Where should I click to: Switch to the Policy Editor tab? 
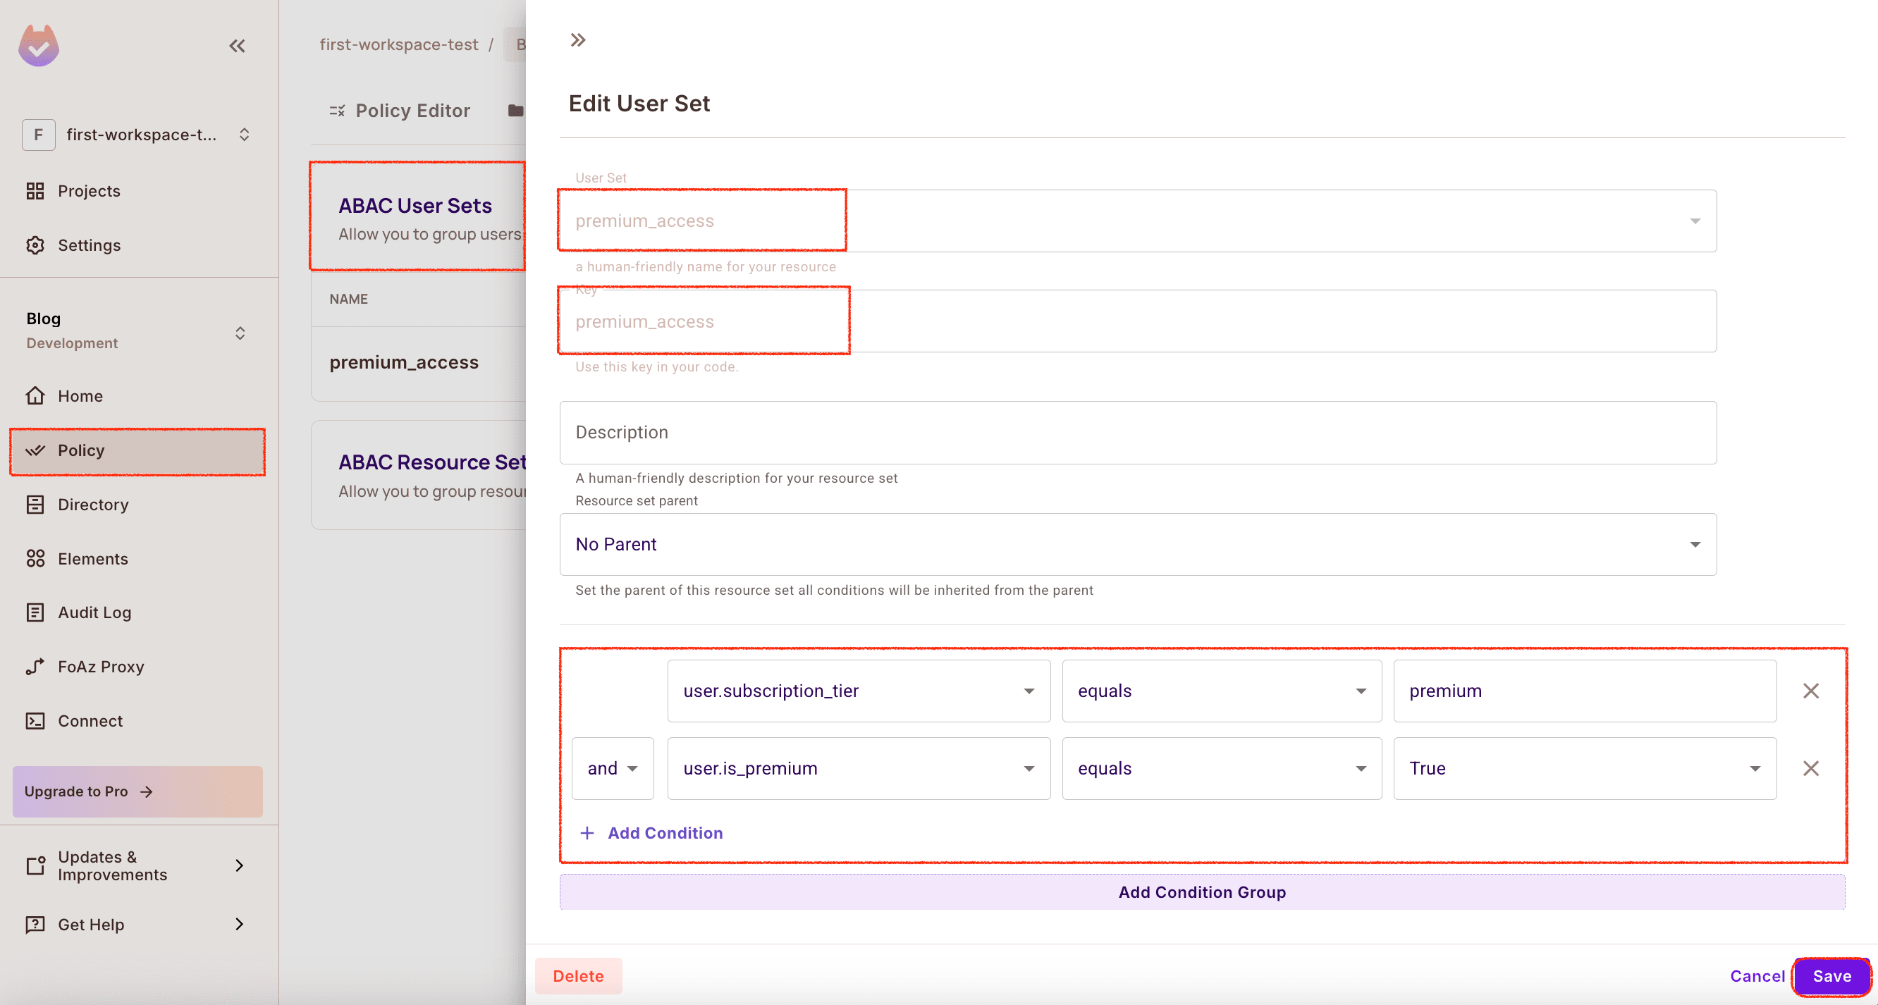coord(400,111)
